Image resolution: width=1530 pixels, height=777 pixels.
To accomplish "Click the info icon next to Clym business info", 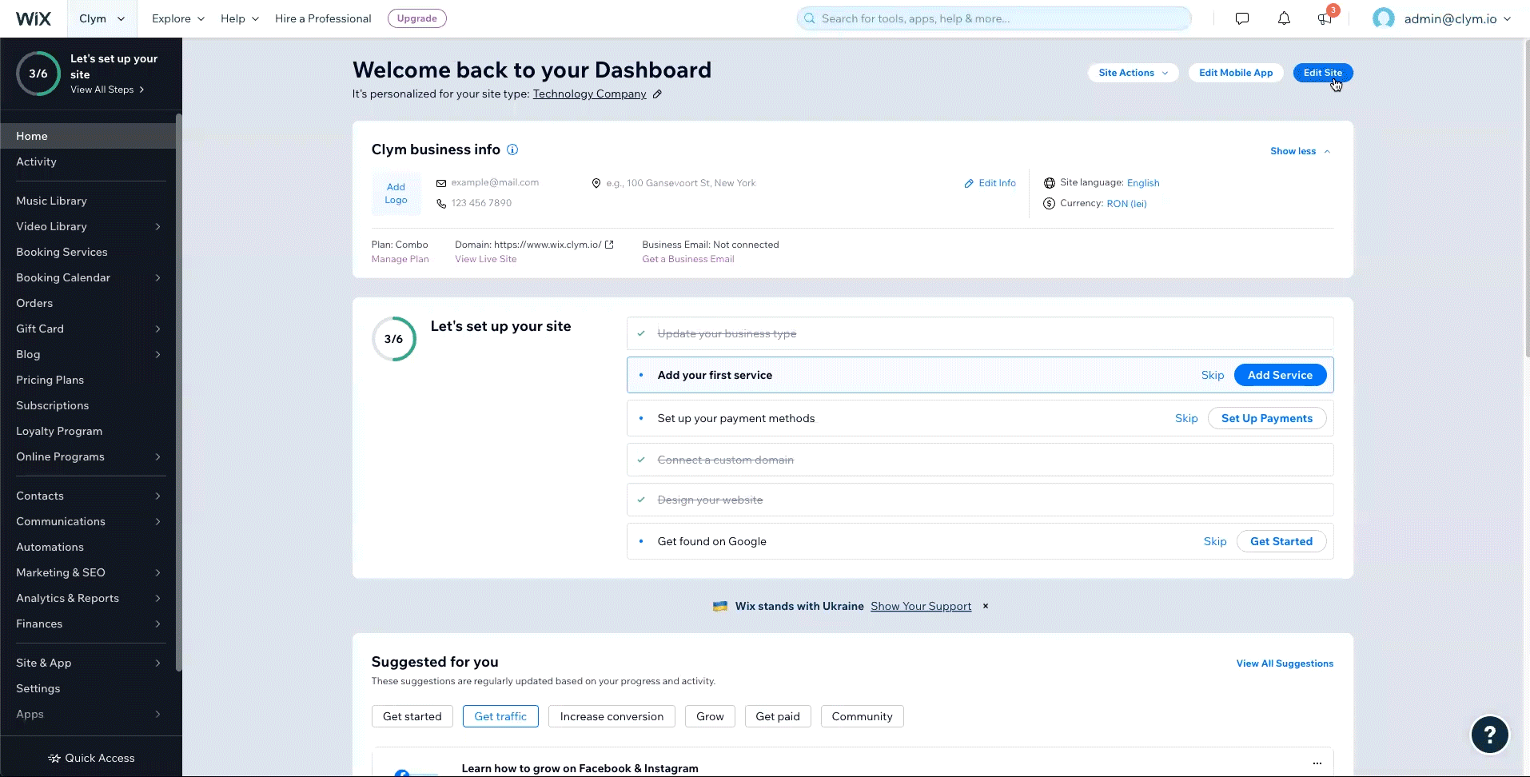I will pyautogui.click(x=512, y=149).
